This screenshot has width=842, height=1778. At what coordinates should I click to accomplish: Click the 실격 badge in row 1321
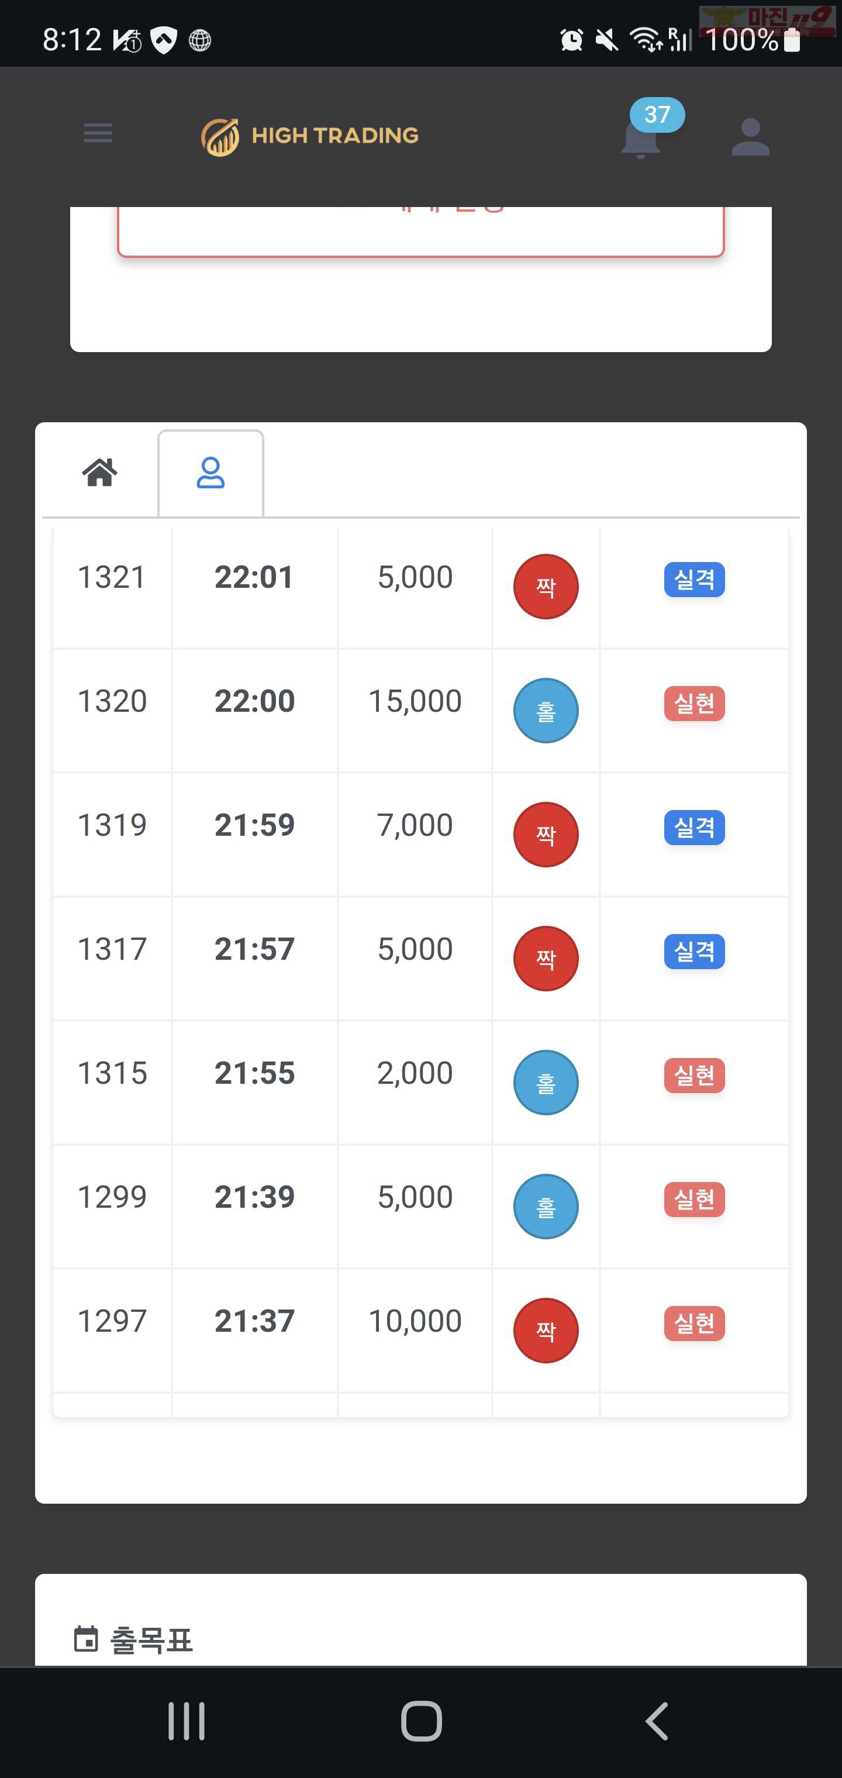pos(694,579)
